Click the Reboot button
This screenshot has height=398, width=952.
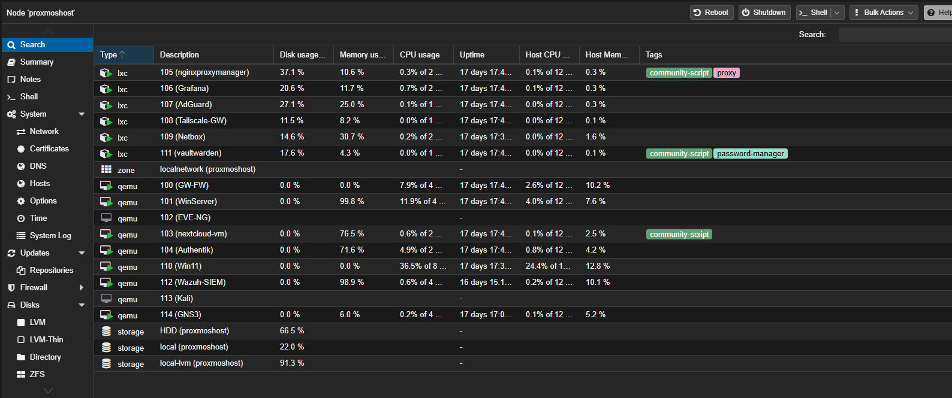pos(712,13)
